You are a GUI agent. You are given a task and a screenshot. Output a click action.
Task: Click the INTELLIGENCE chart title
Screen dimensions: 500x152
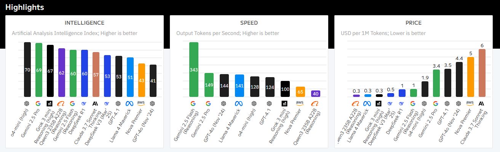click(85, 23)
